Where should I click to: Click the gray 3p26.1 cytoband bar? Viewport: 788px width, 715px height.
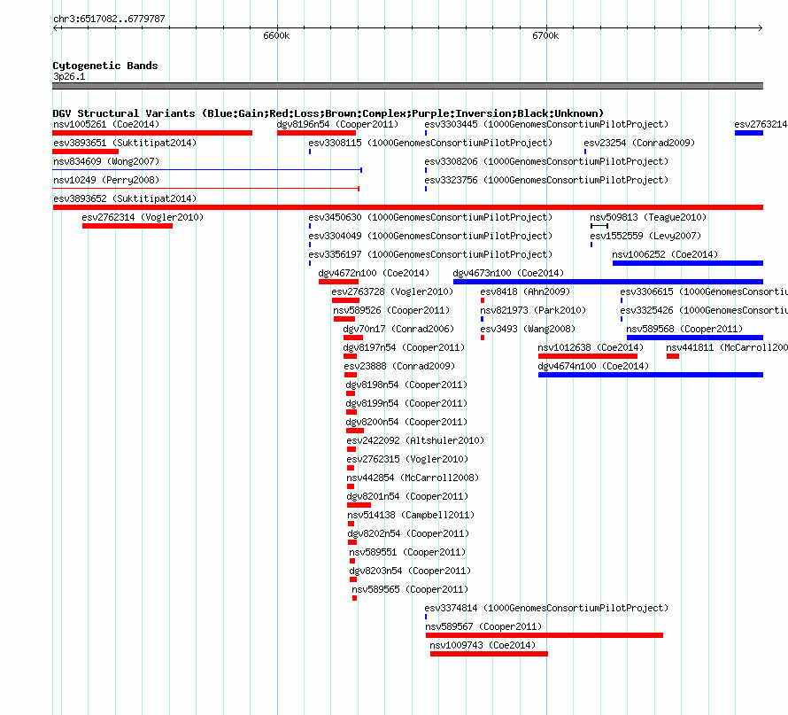pyautogui.click(x=407, y=86)
